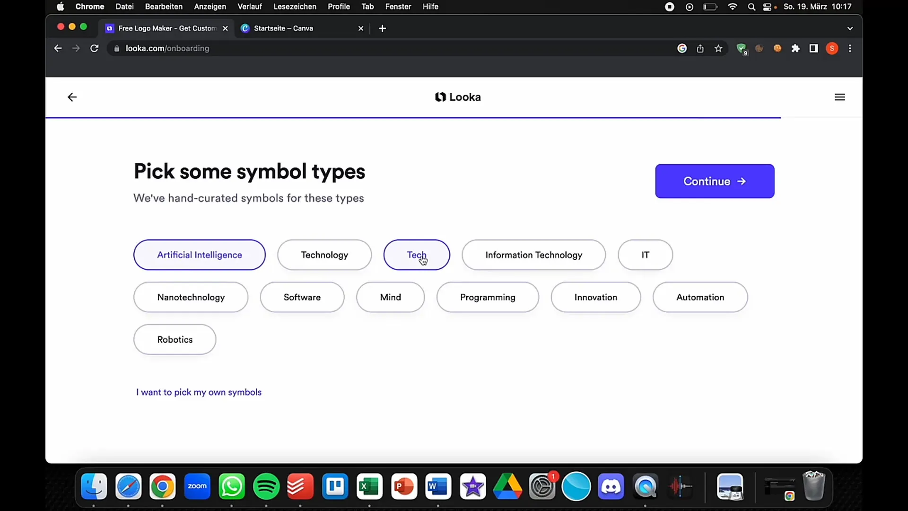Open the hamburger menu icon
The image size is (908, 511).
point(840,97)
